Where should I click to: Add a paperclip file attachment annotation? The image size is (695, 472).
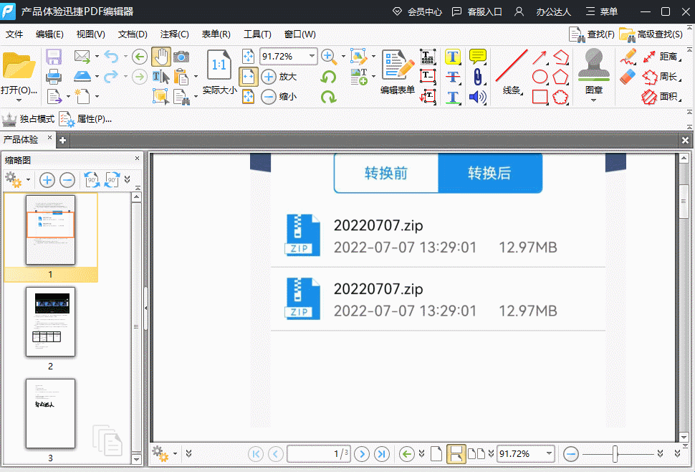(477, 76)
